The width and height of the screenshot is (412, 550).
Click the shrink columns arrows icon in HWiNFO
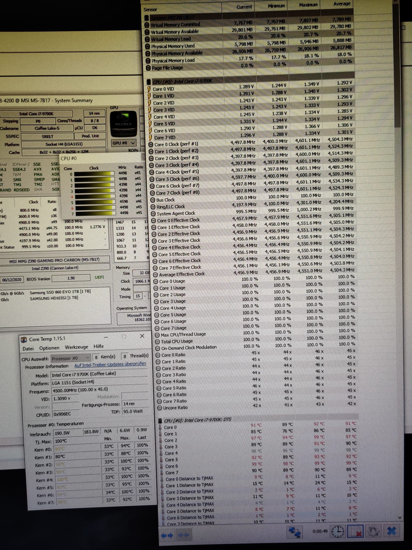(x=183, y=535)
